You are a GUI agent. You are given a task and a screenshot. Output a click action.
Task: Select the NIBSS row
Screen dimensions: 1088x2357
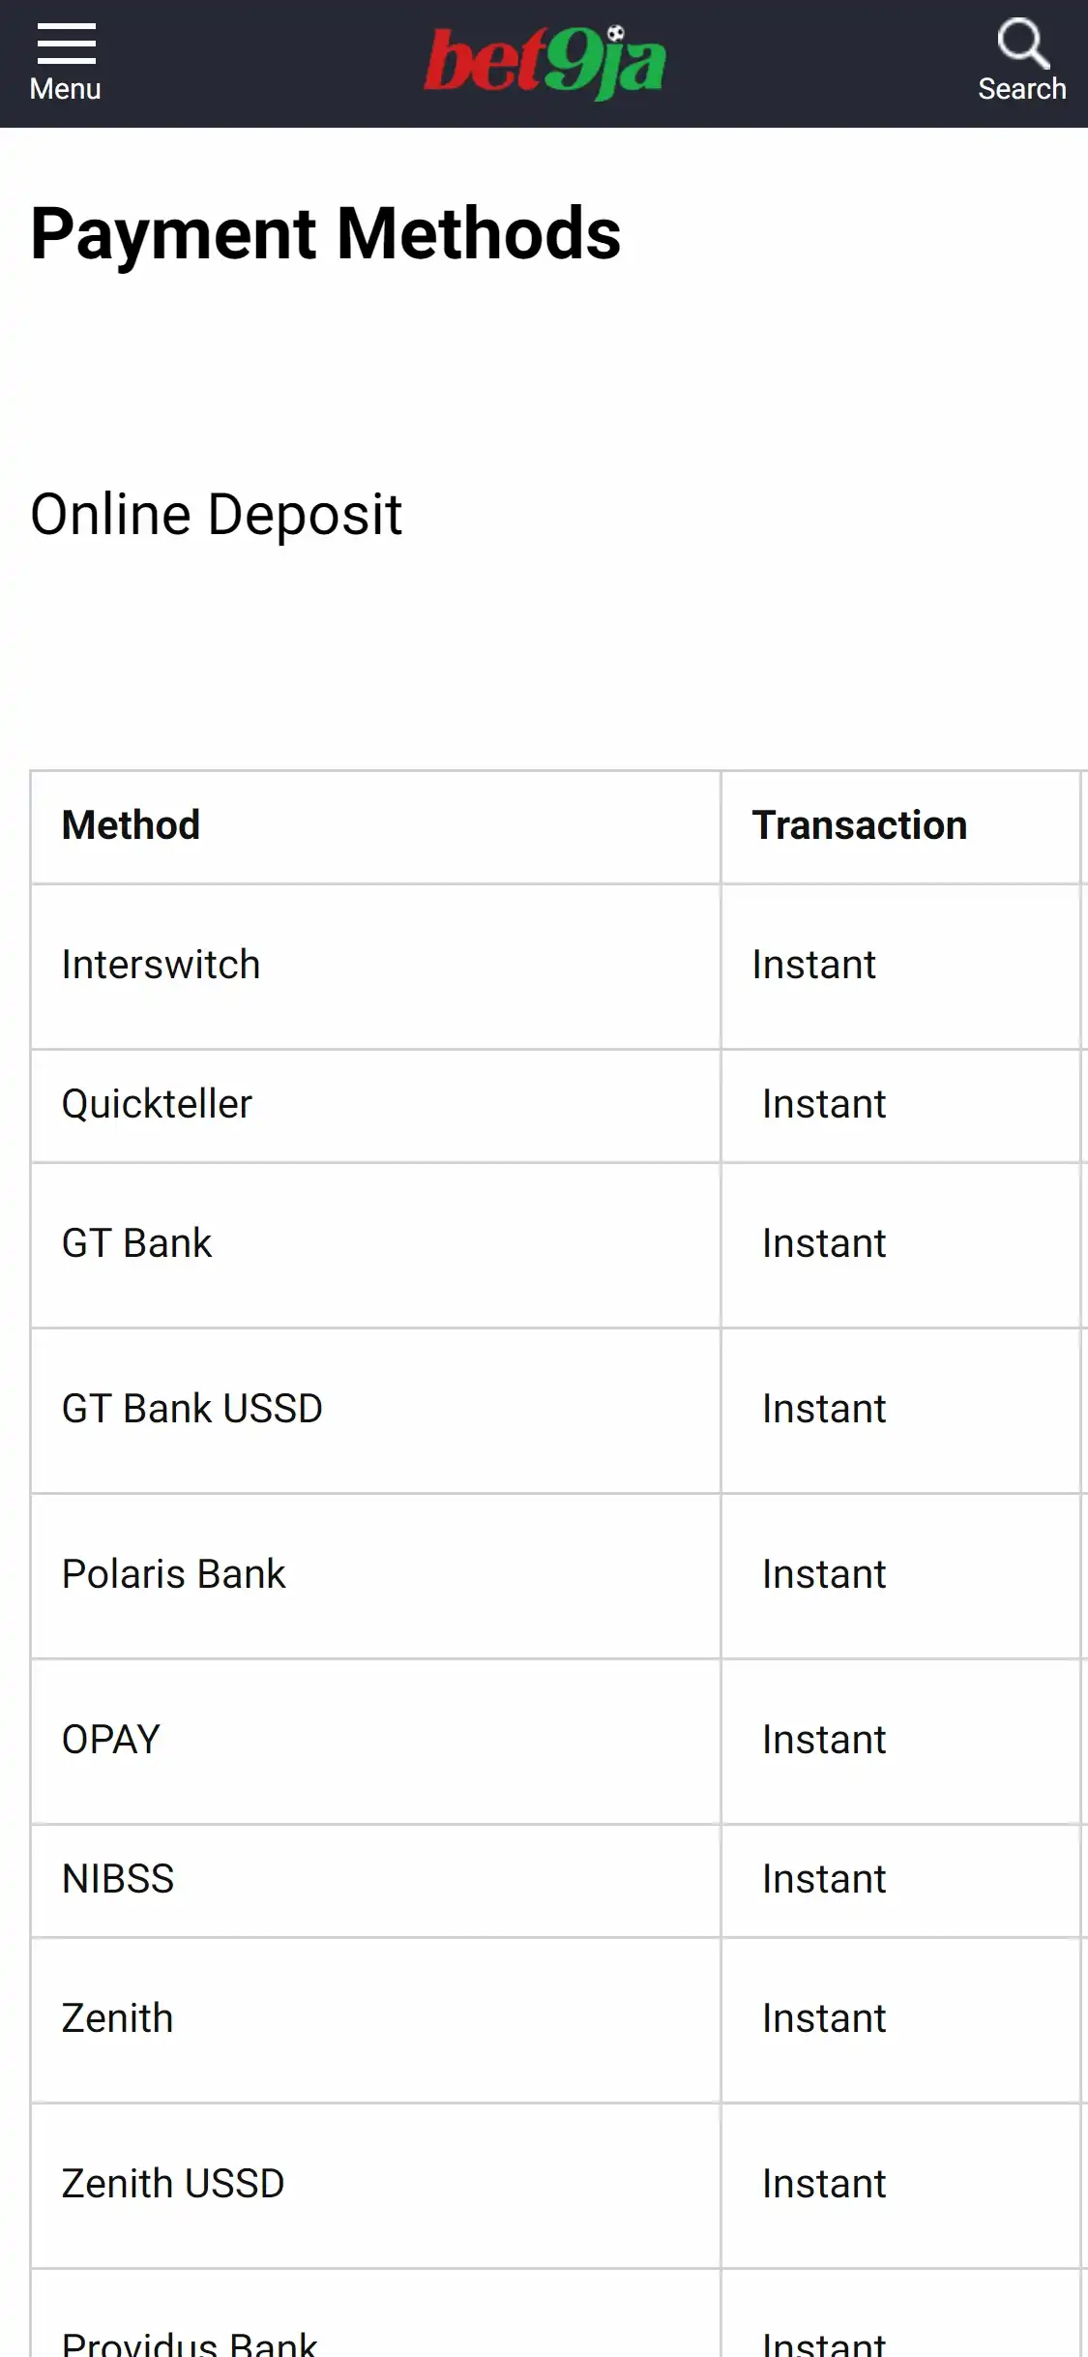click(118, 1879)
